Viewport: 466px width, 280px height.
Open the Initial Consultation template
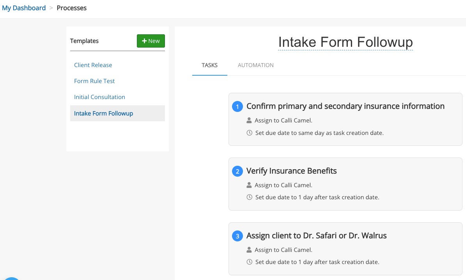99,97
